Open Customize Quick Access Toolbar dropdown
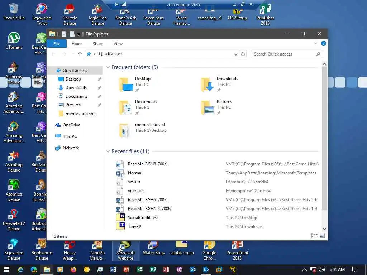 pos(78,34)
